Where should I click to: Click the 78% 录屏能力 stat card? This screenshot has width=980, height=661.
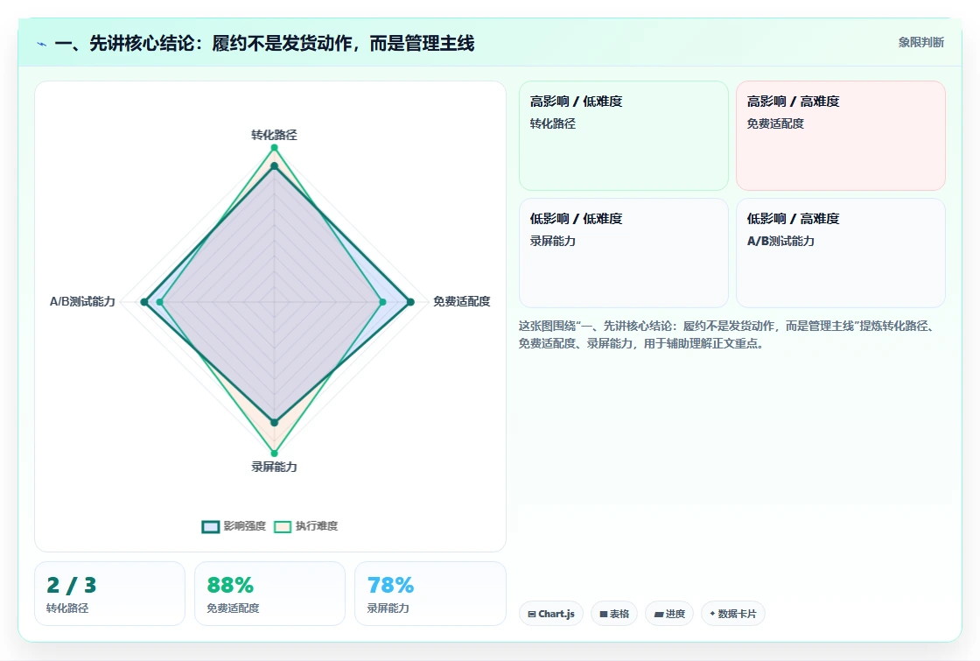(430, 594)
